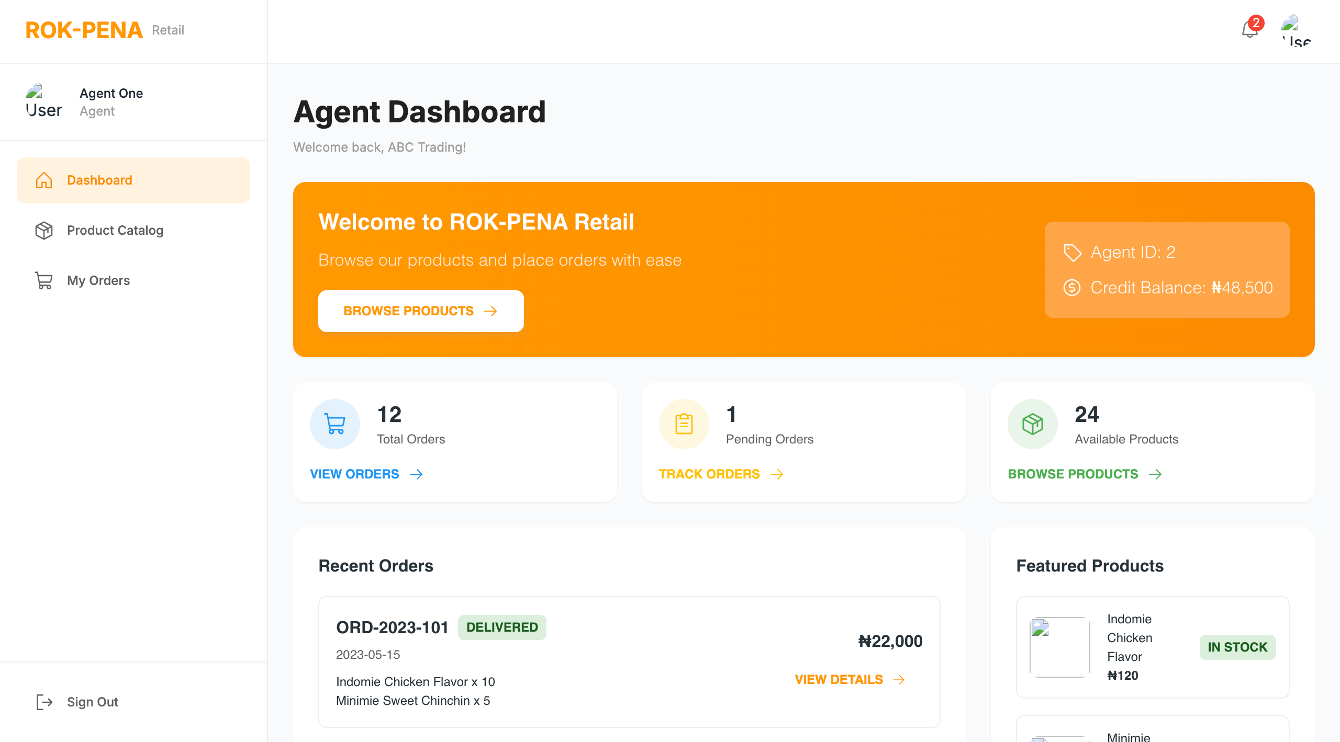Click the Indomie Chicken Flavor thumbnail
The height and width of the screenshot is (742, 1340).
(x=1059, y=647)
